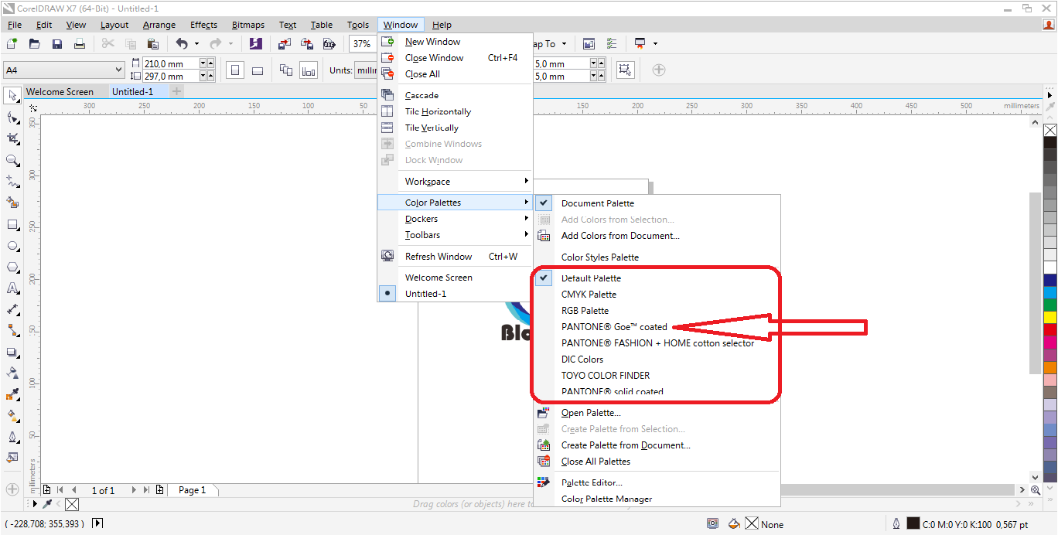Pick the black swatch in color palette
Image resolution: width=1058 pixels, height=535 pixels.
[x=1049, y=142]
